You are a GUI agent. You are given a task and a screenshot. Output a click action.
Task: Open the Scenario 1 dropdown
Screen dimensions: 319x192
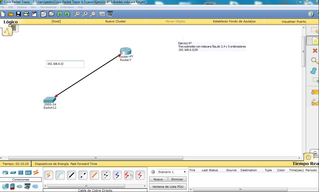point(172,172)
